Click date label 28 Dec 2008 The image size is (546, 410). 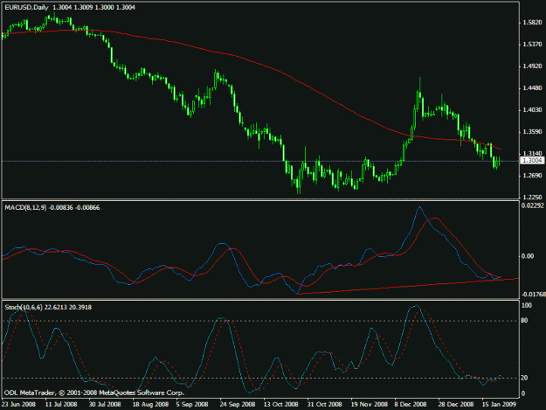pyautogui.click(x=456, y=404)
